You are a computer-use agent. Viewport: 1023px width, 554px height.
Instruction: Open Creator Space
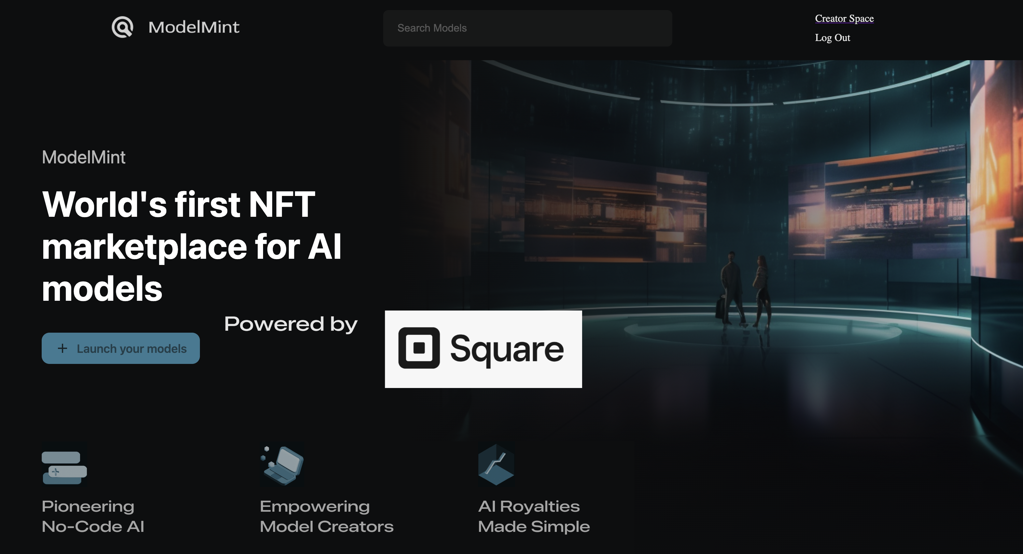click(844, 18)
